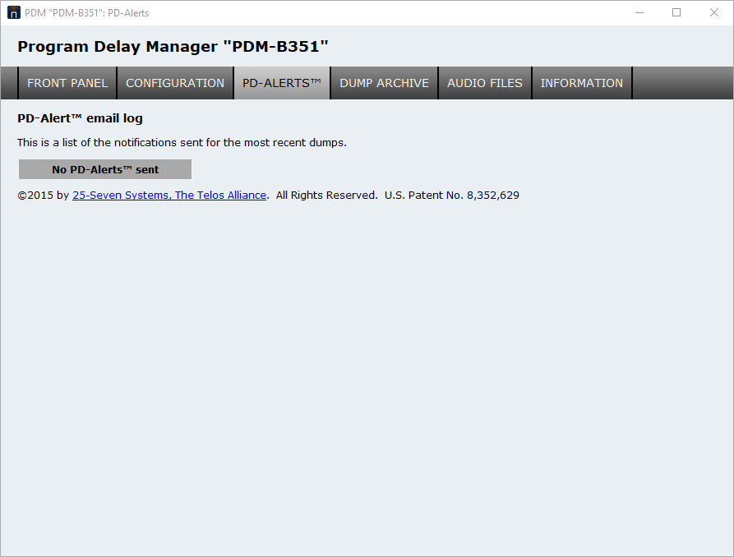Go to the DUMP ARCHIVE tab
Viewport: 734px width, 557px height.
click(x=384, y=83)
